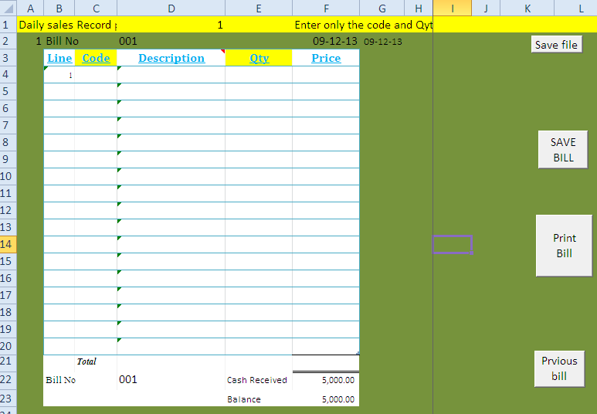Click the Code cell in row 4
The height and width of the screenshot is (414, 597).
pyautogui.click(x=96, y=75)
